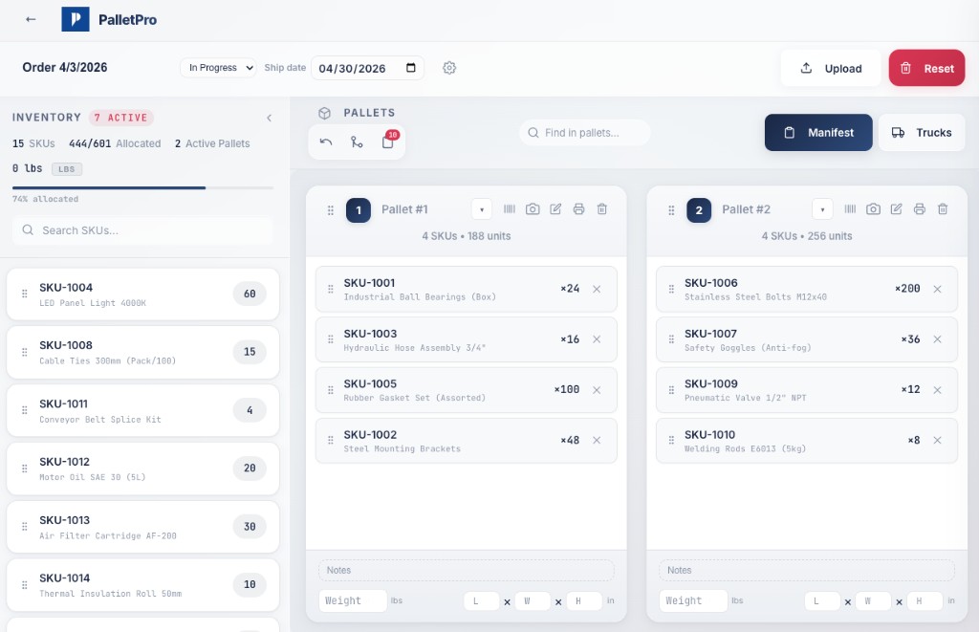Click Pallet #2 Notes field

tap(807, 570)
